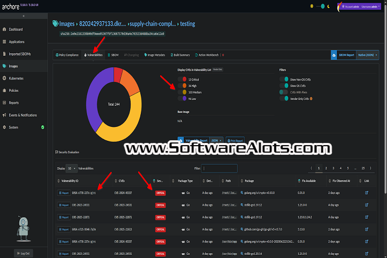
Task: Click the Imported SBOMs sidebar icon
Action: 5,54
